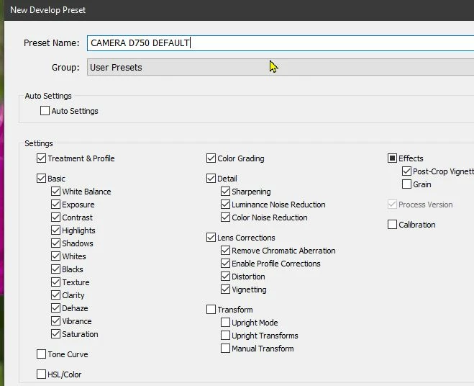
Task: Toggle the Distortion checkbox
Action: [x=225, y=277]
